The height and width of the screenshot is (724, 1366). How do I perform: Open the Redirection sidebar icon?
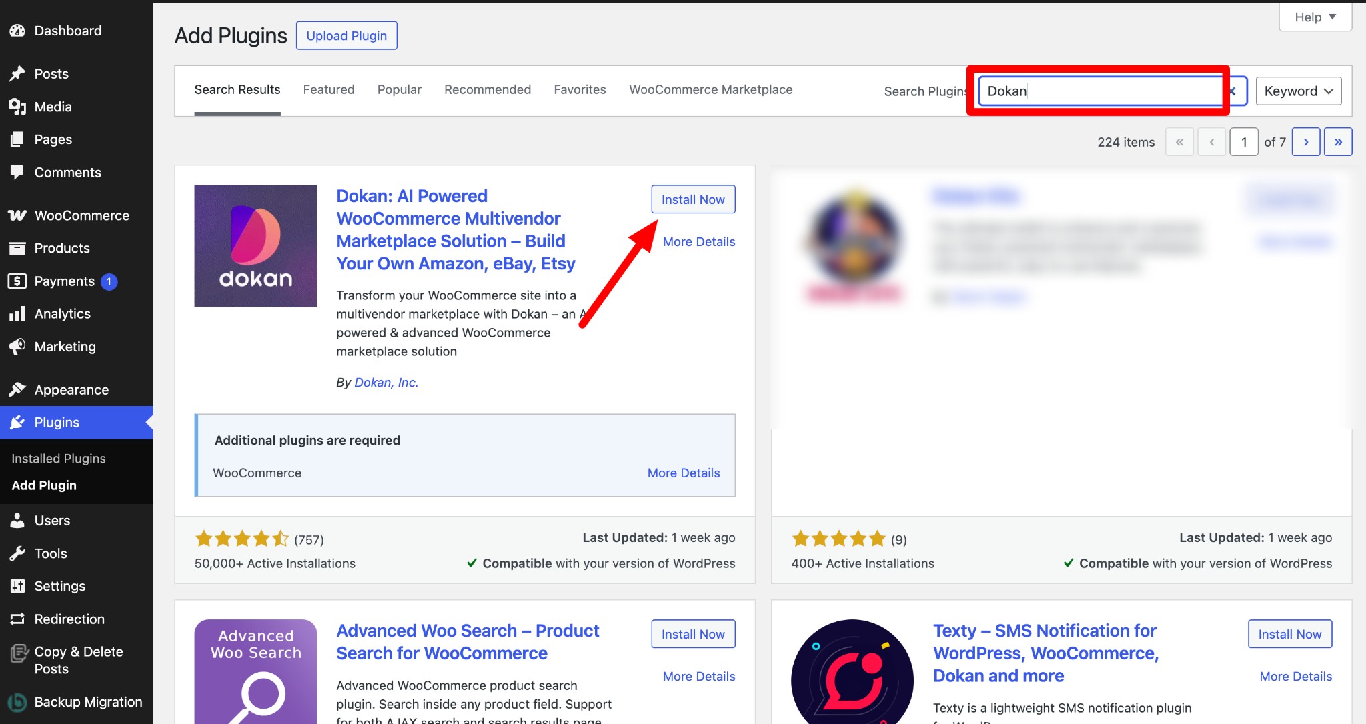[17, 619]
